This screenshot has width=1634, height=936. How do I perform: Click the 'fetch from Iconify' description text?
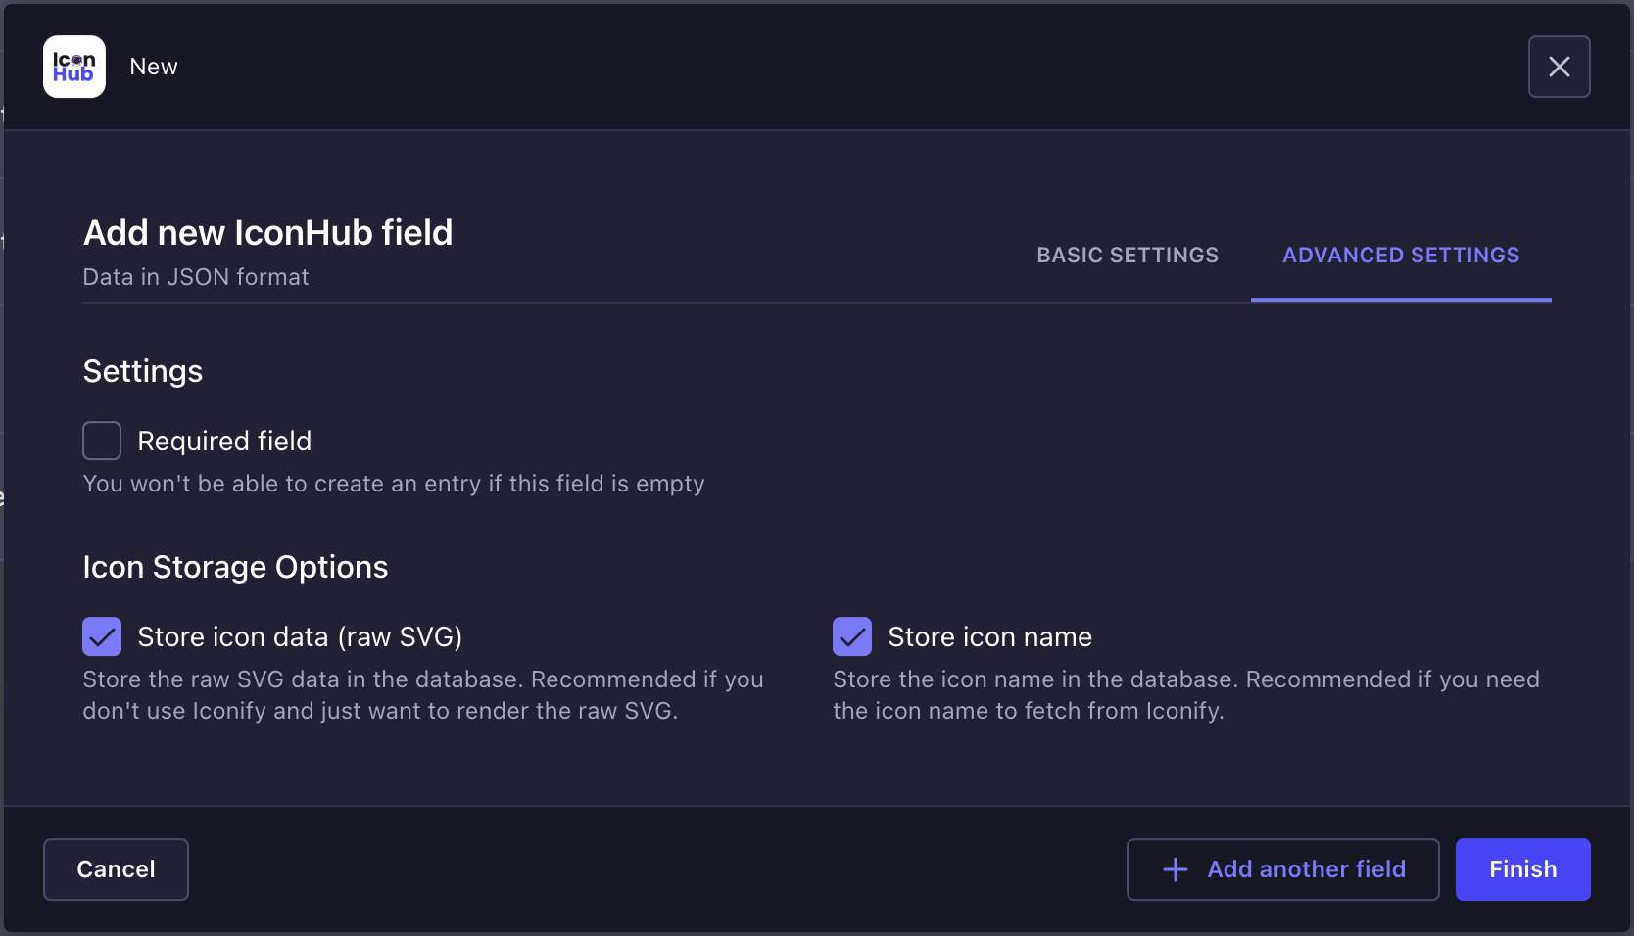[x=1186, y=695]
